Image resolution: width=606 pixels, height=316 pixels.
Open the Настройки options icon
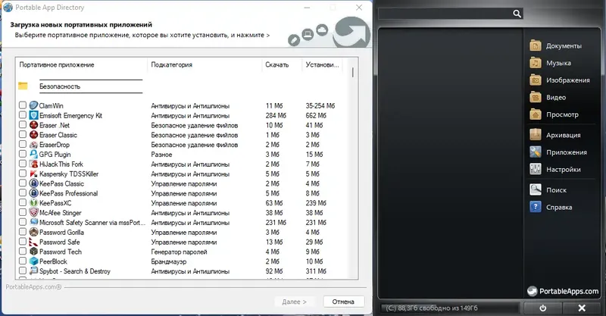(x=536, y=169)
